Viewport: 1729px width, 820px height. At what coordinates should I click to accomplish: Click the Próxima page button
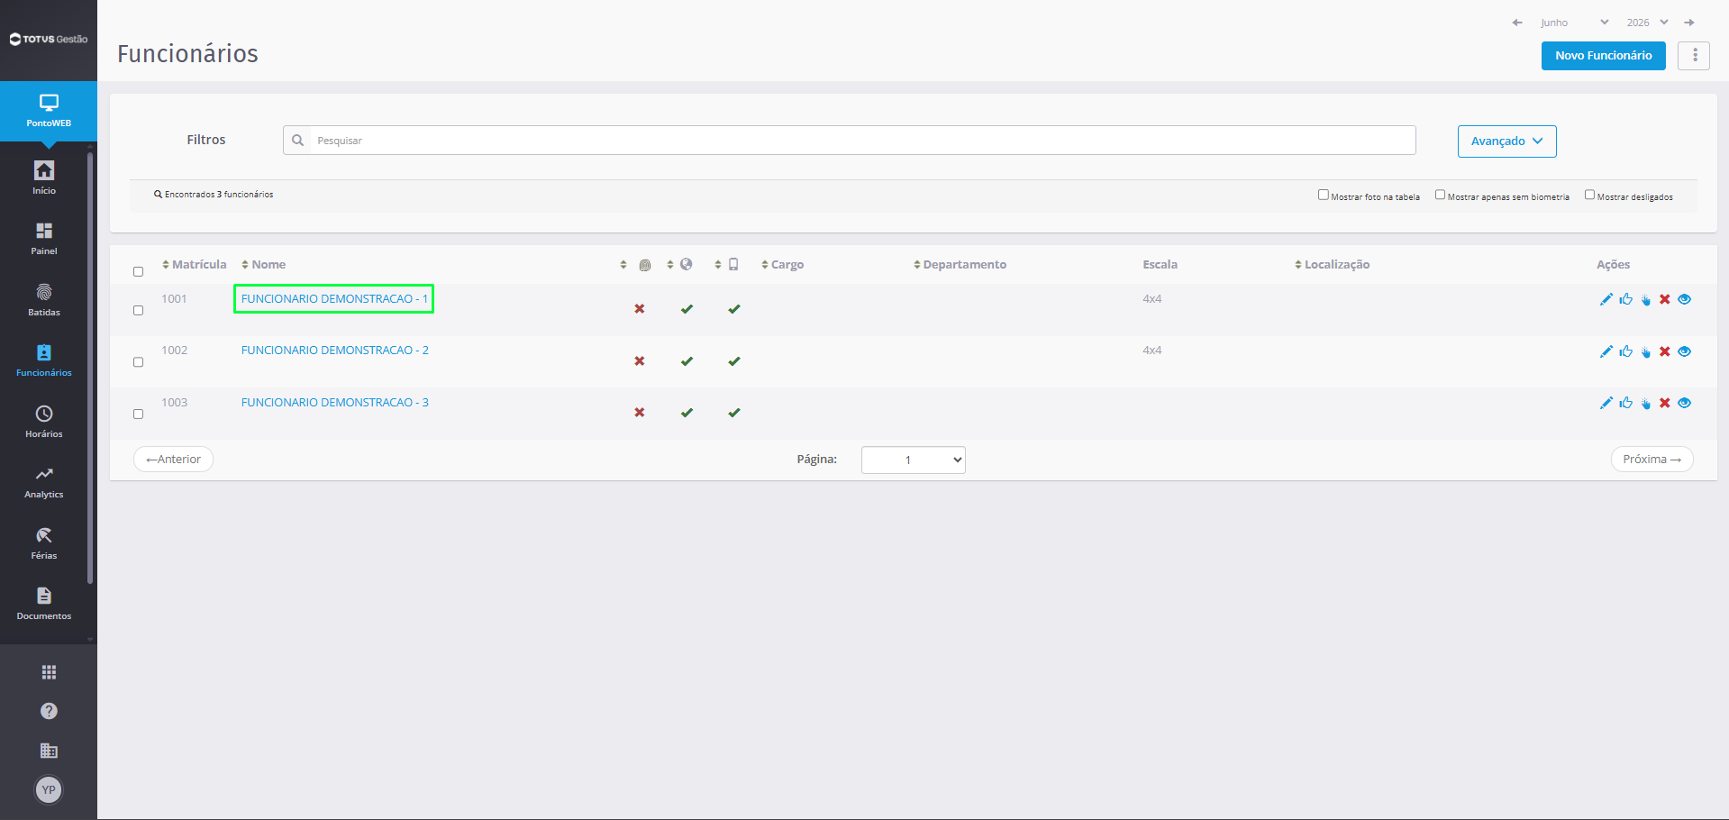[1652, 460]
